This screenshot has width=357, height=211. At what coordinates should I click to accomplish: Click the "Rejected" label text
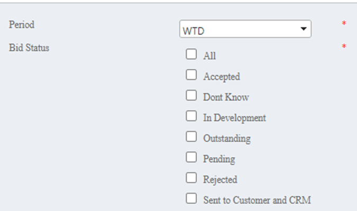pyautogui.click(x=220, y=179)
